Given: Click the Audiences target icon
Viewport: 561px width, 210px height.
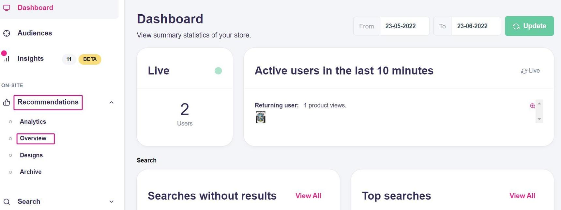Looking at the screenshot, I should (x=7, y=33).
